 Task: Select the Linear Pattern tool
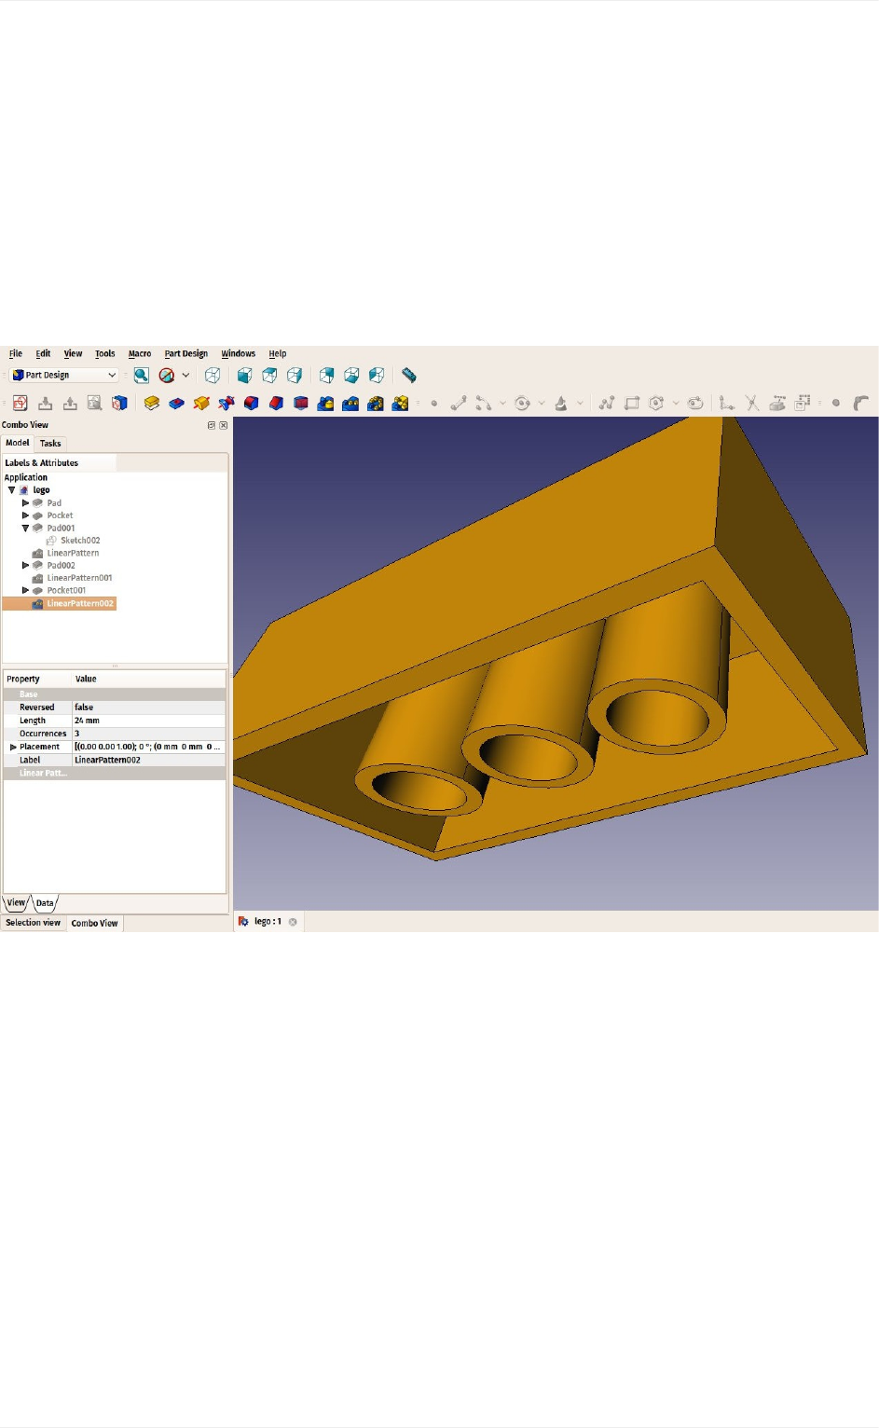pyautogui.click(x=350, y=403)
